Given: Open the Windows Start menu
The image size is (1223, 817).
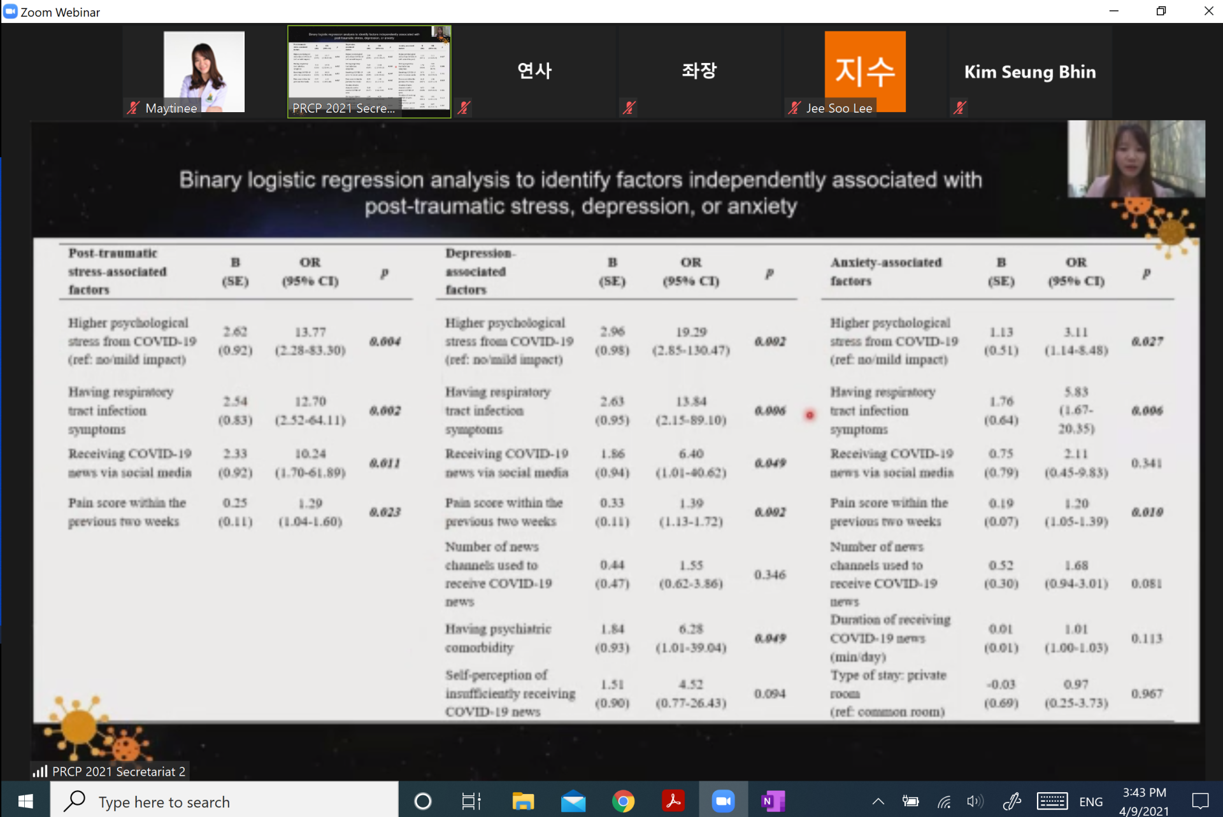Looking at the screenshot, I should point(25,801).
